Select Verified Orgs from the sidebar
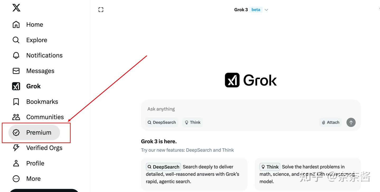The width and height of the screenshot is (380, 192). (44, 148)
